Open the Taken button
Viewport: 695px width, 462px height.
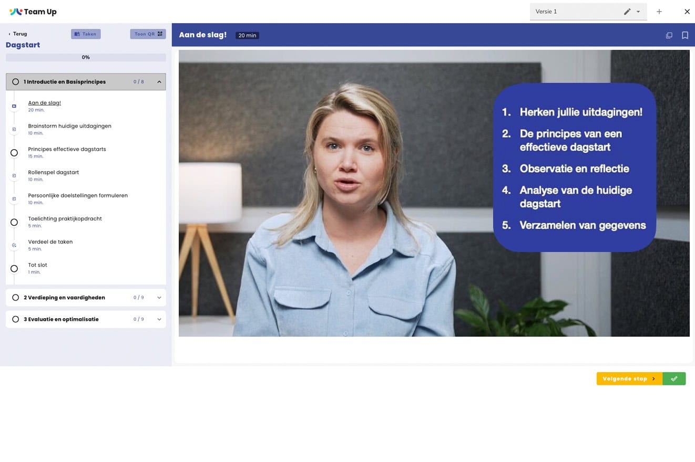pos(86,34)
